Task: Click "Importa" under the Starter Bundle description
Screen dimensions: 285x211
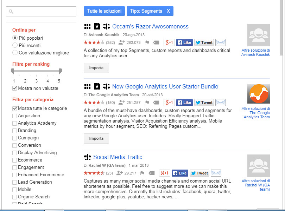Action: [96, 138]
